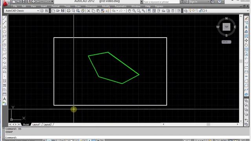Open the Modify menu
Screen dimensions: 251x141
106,6
